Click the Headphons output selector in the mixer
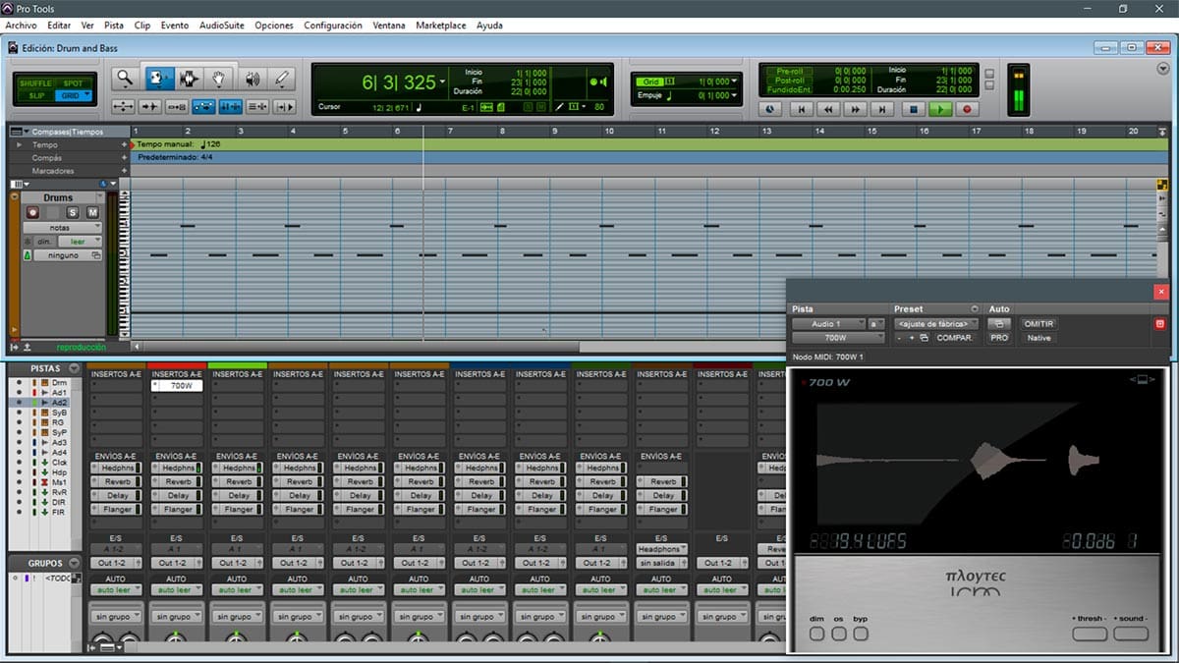Image resolution: width=1179 pixels, height=663 pixels. tap(660, 549)
